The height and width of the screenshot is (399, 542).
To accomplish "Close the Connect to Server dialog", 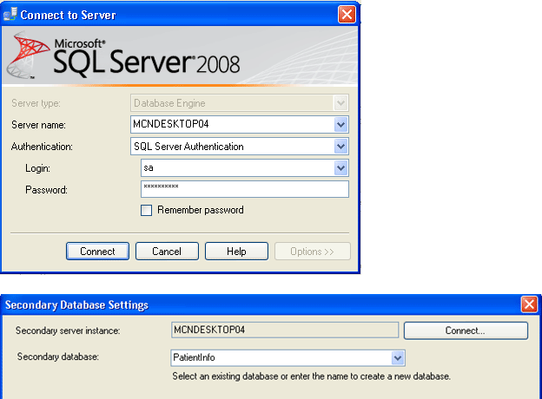I will tap(347, 15).
